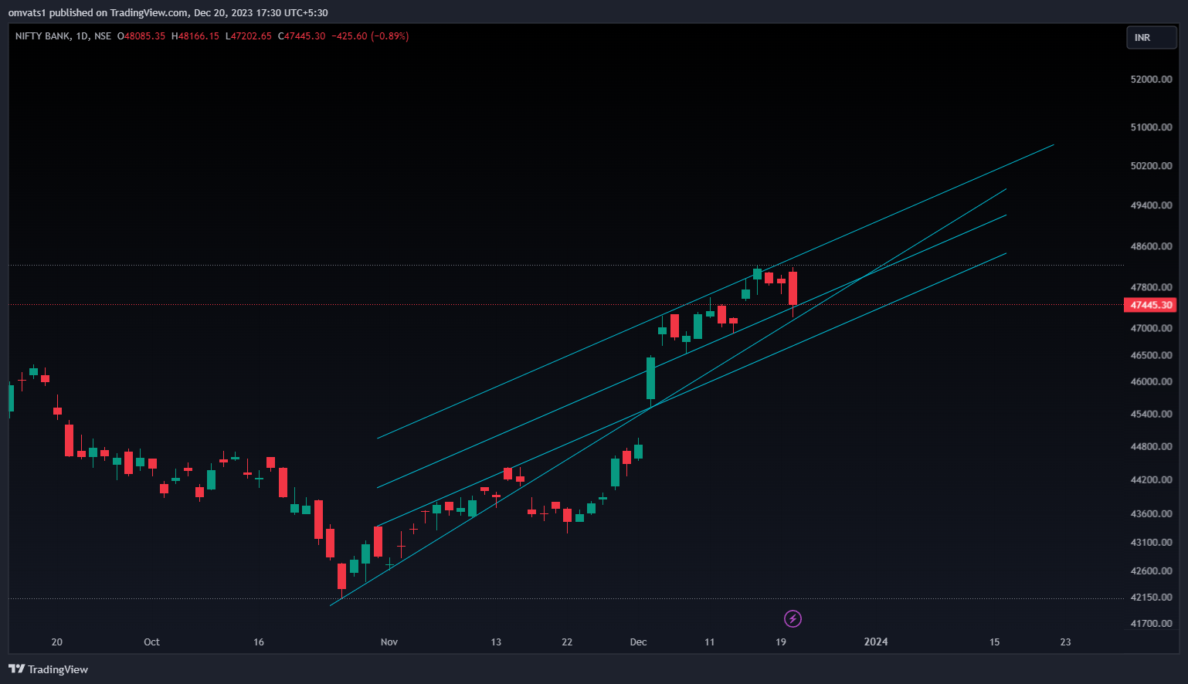
Task: Click the 22 date label on time axis
Action: (567, 642)
